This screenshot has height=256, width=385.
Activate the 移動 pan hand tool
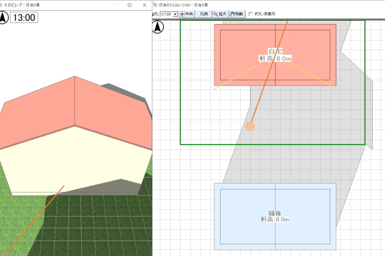(x=236, y=14)
